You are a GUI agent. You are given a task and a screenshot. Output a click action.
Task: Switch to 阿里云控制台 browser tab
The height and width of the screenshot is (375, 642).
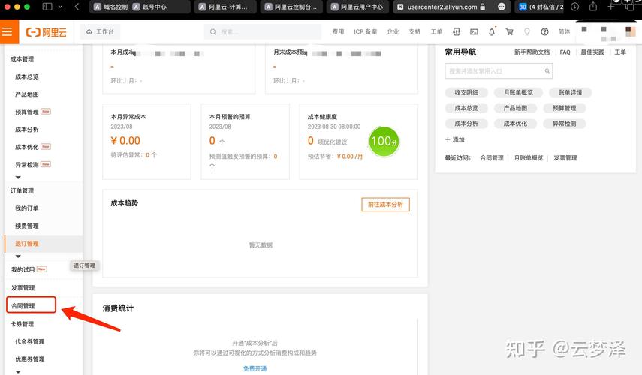coord(291,7)
